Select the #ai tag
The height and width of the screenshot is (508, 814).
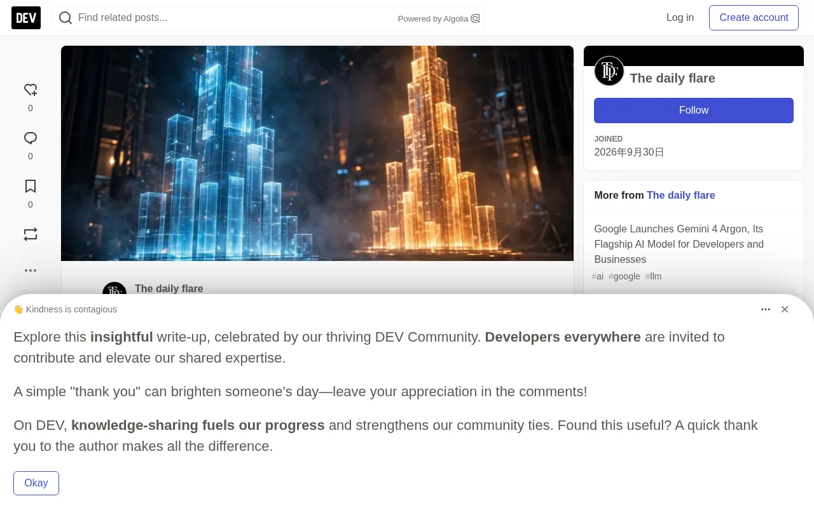coord(598,276)
